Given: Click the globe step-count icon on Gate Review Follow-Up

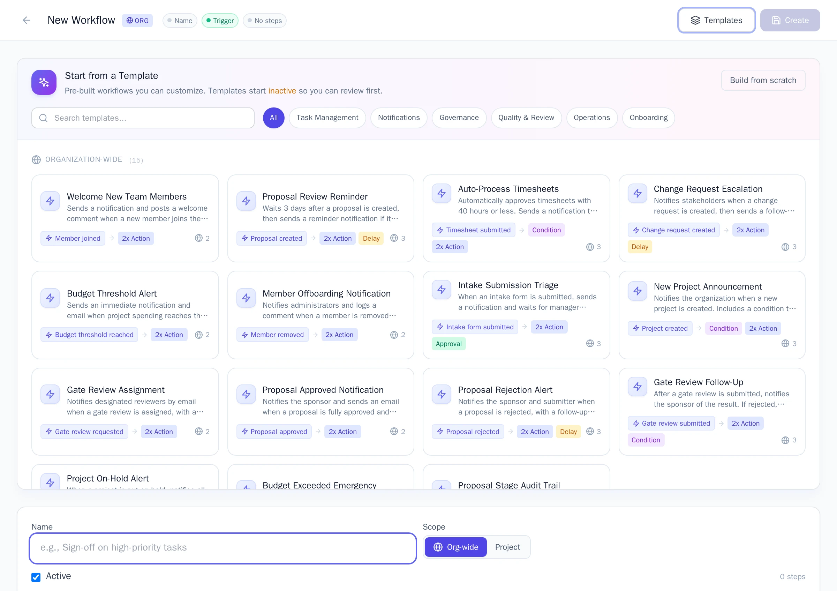Looking at the screenshot, I should coord(785,440).
